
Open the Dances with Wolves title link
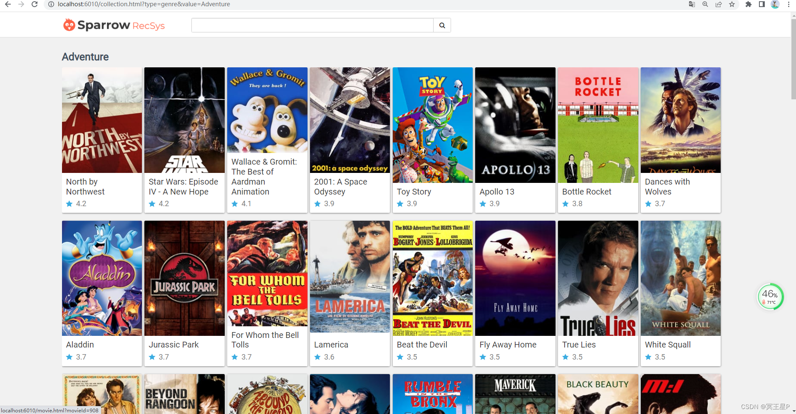coord(667,187)
